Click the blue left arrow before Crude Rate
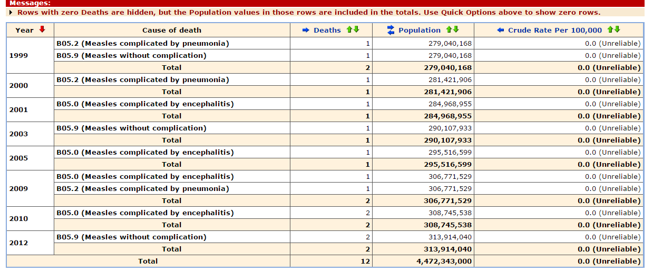 point(500,30)
